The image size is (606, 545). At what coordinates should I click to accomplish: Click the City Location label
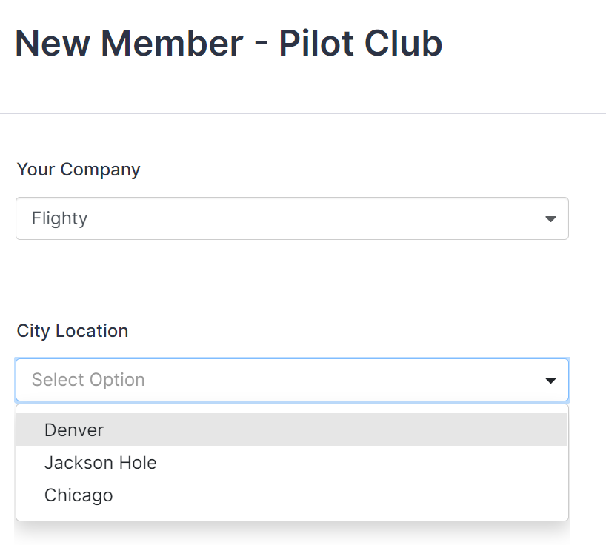pos(72,331)
